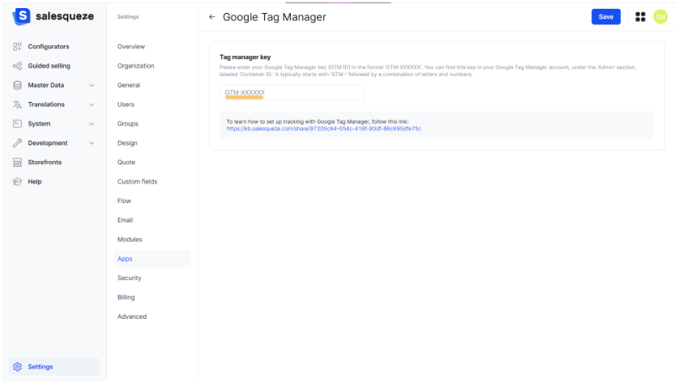The width and height of the screenshot is (682, 382).
Task: Open the kb.salesqueze.com tracking guide link
Action: tap(324, 129)
